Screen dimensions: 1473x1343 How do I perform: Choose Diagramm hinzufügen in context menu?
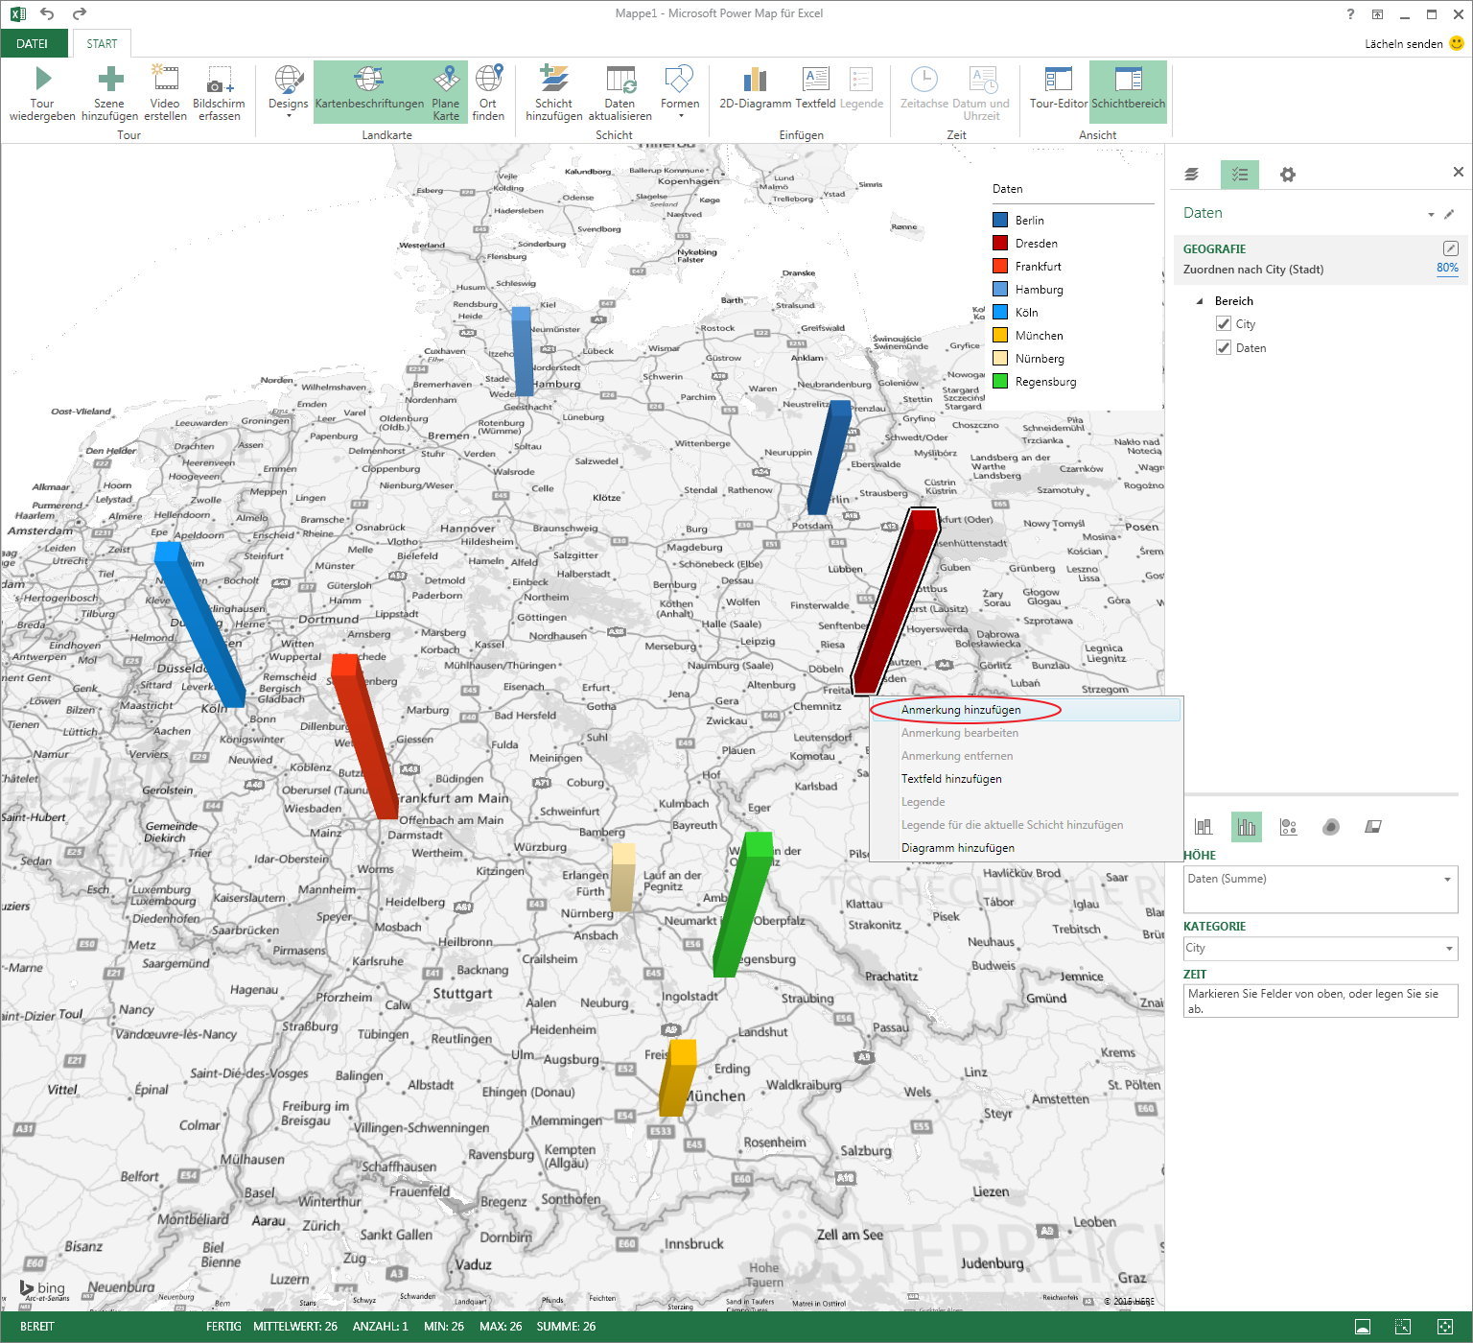click(x=1025, y=848)
